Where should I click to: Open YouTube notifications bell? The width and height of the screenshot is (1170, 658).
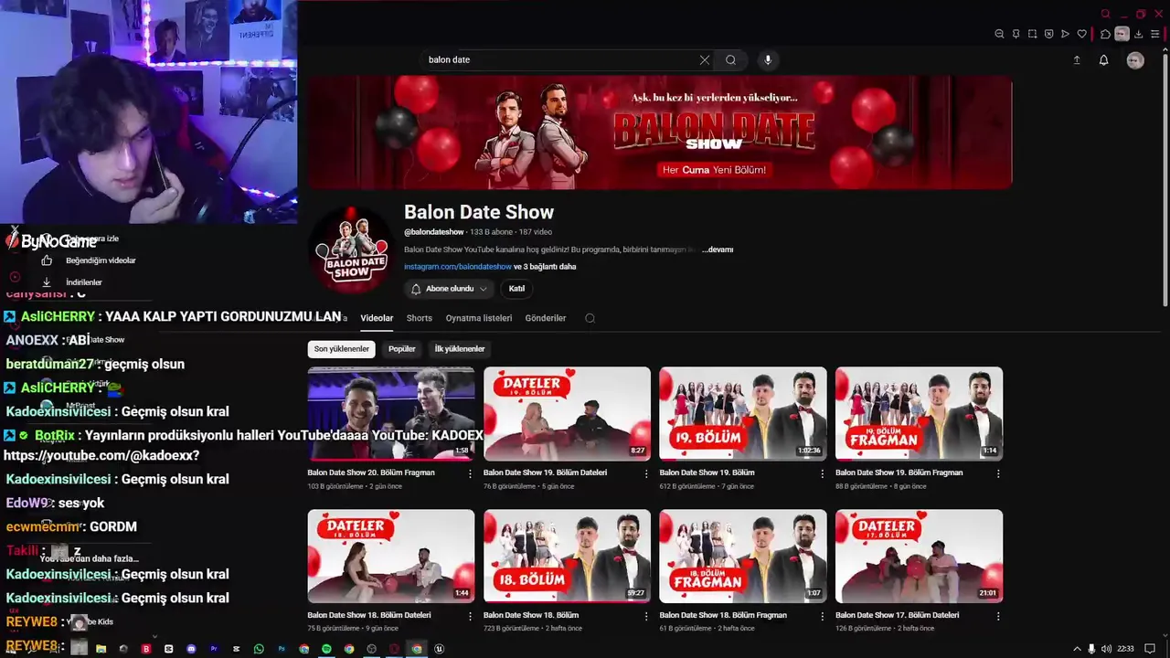pyautogui.click(x=1103, y=60)
